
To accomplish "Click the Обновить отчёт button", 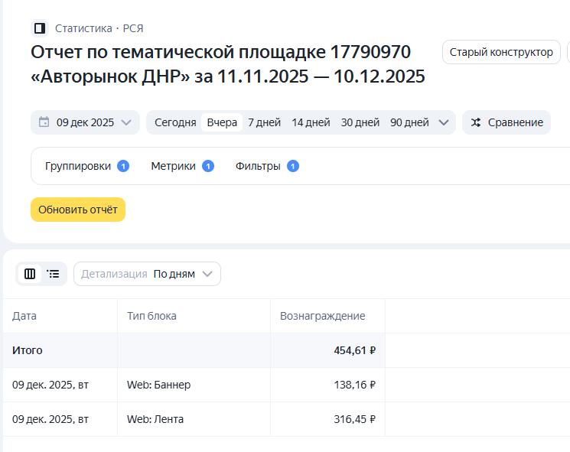I will 78,210.
